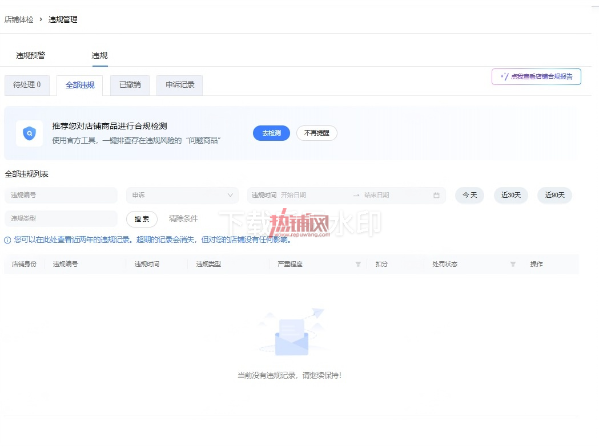
Task: Click the sparkle icon on compliance report button
Action: 505,76
